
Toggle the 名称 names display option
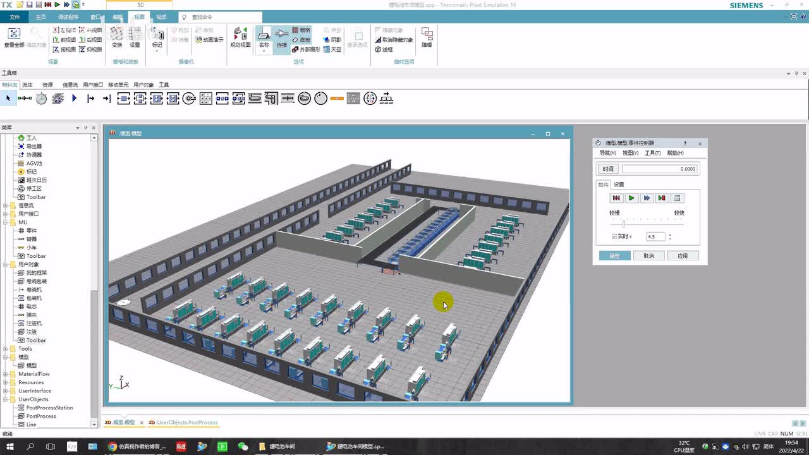tap(264, 39)
